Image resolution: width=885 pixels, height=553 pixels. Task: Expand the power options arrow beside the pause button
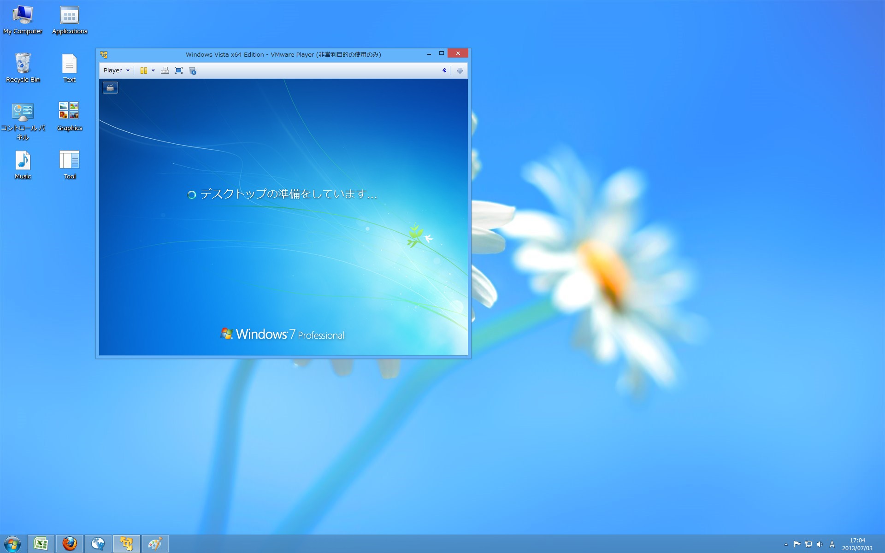[153, 71]
